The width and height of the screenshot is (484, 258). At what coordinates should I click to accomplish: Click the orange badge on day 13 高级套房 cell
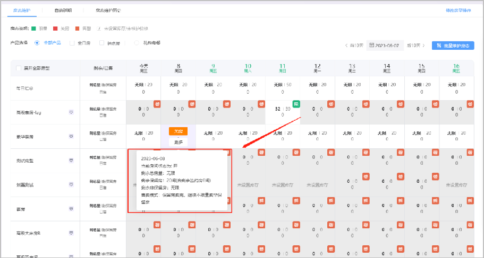click(x=366, y=104)
